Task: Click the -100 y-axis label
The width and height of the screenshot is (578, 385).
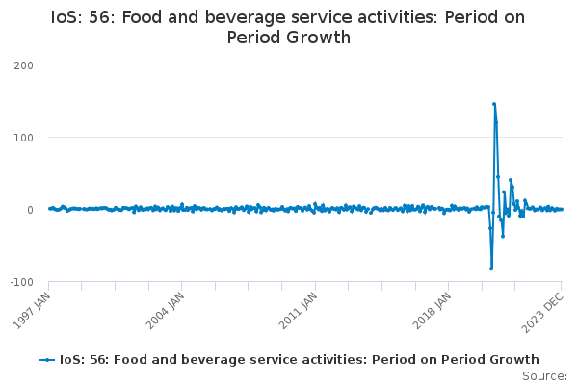Action: click(x=22, y=282)
